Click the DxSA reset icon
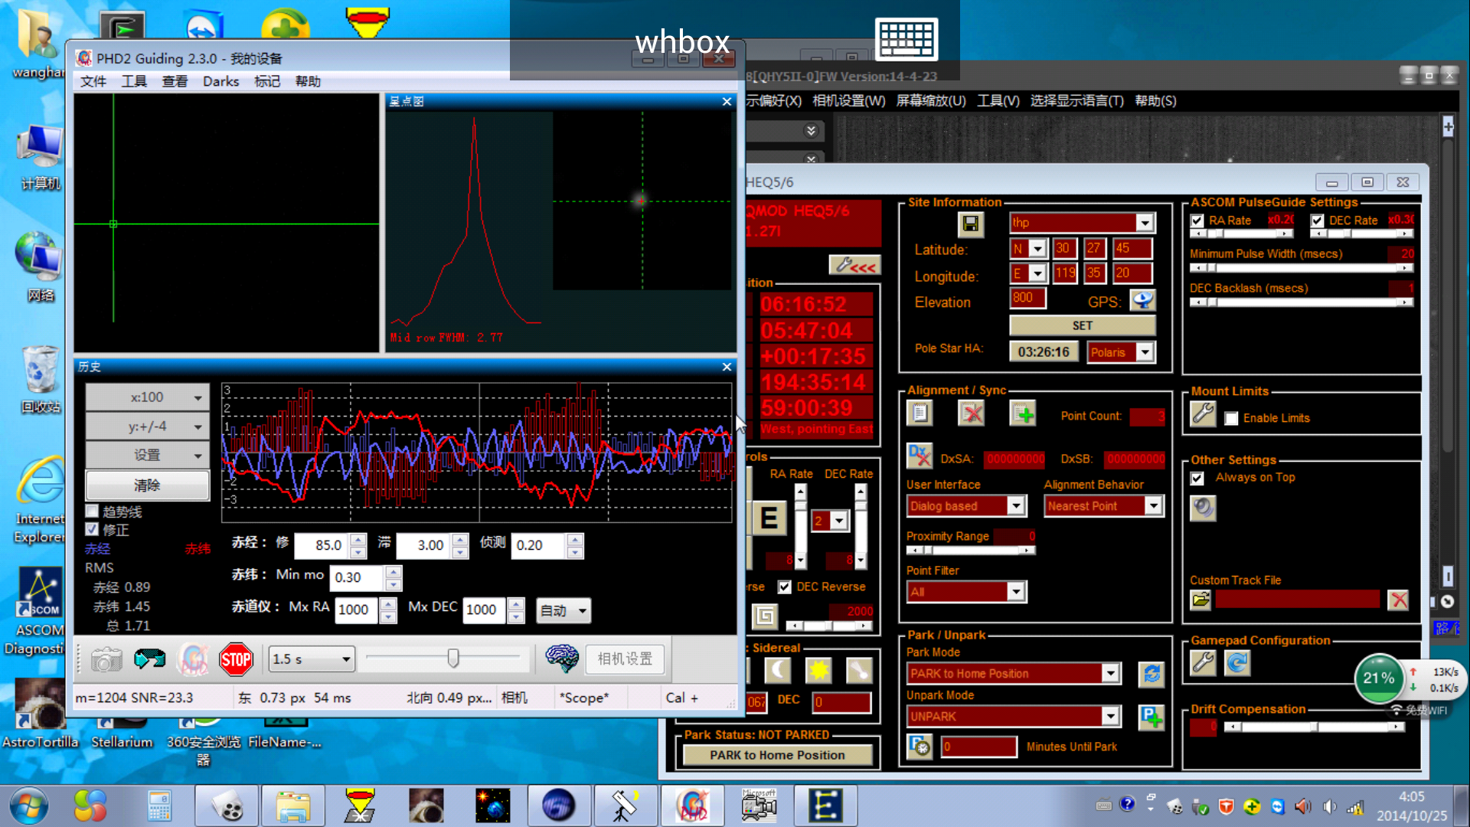Screen dimensions: 1470x827 (919, 456)
